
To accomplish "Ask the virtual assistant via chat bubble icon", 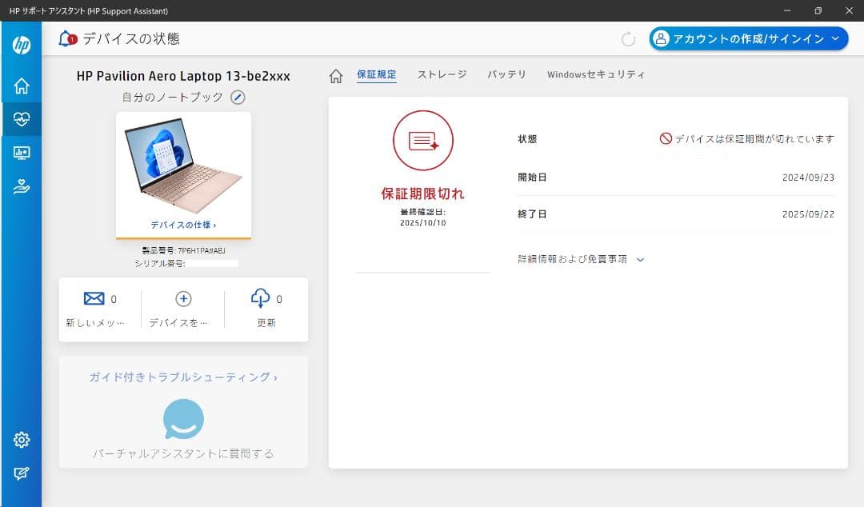I will click(183, 417).
